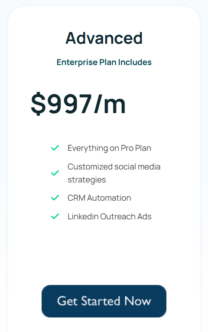This screenshot has width=208, height=332.
Task: Select the Everything on Pro Plan feature text
Action: point(109,148)
